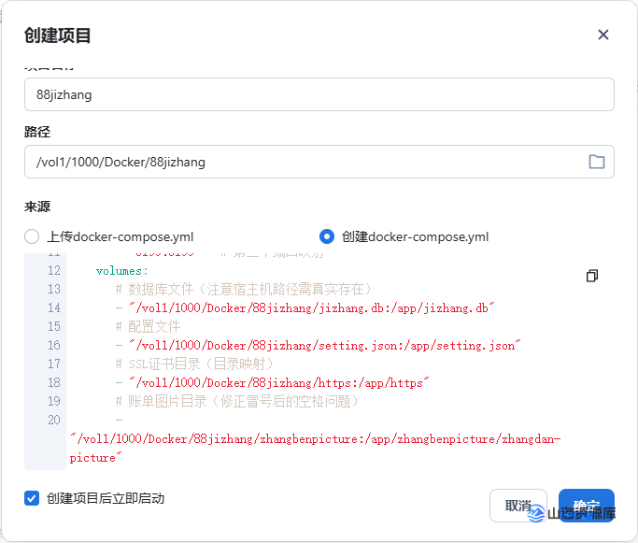Click the folder browse icon in path field
Viewport: 638px width, 543px height.
pos(596,162)
